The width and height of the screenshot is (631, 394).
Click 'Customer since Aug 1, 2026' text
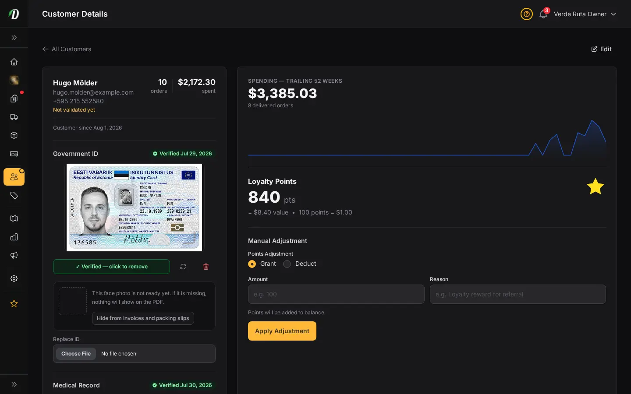88,128
